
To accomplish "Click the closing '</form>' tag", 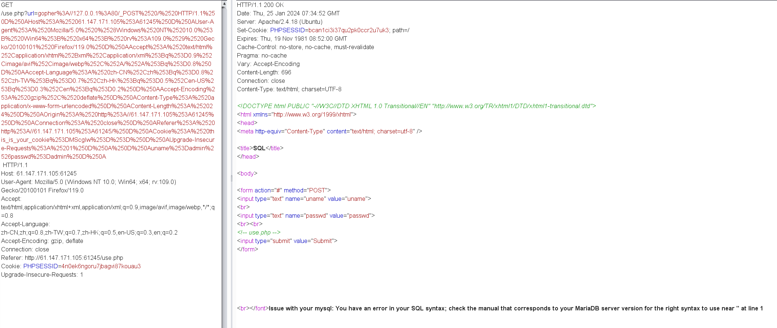I will [248, 249].
